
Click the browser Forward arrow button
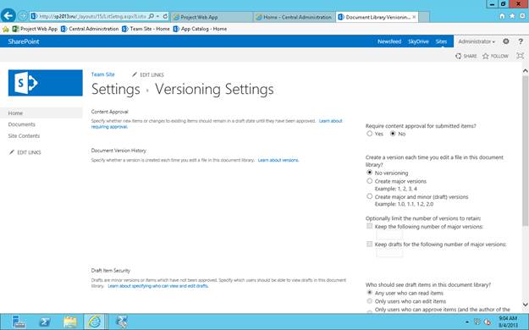pos(23,16)
